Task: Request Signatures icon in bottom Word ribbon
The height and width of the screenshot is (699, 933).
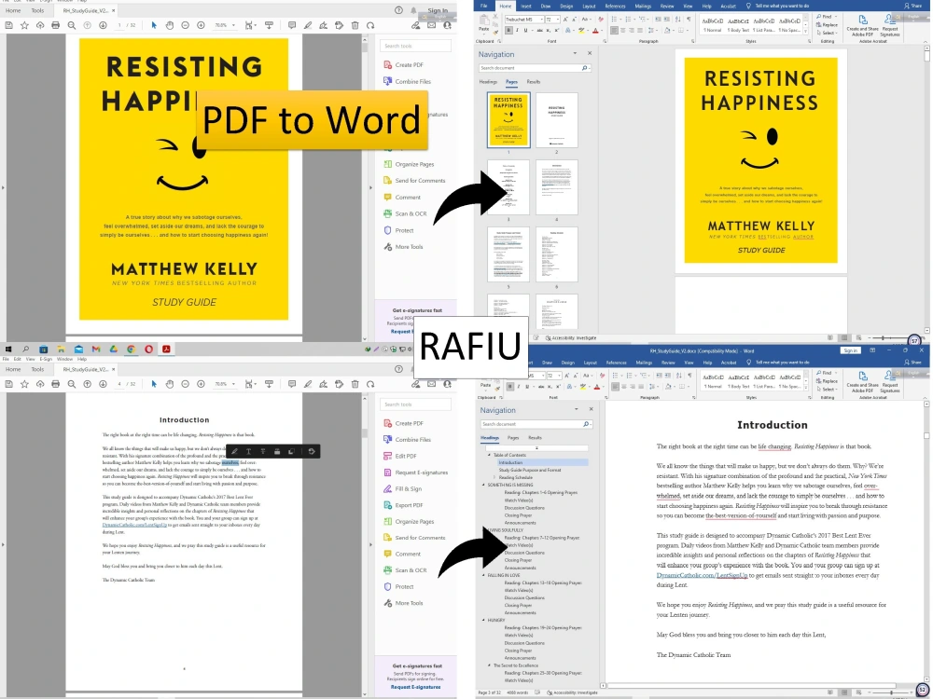Action: click(x=890, y=381)
